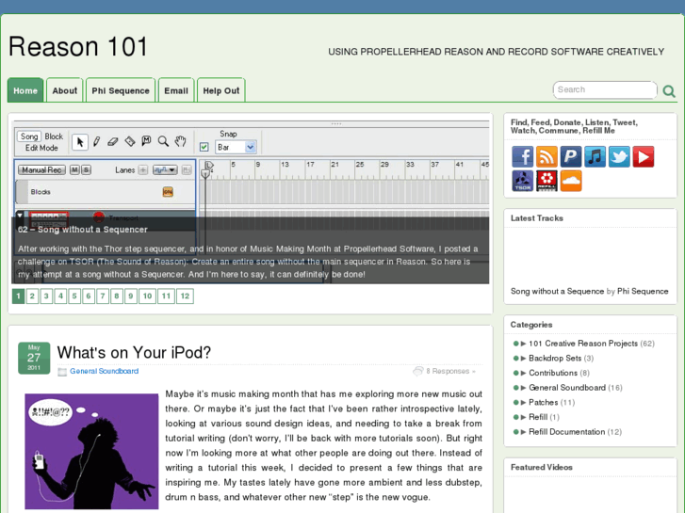Open the orange RSS feed icon
This screenshot has width=685, height=513.
(546, 157)
